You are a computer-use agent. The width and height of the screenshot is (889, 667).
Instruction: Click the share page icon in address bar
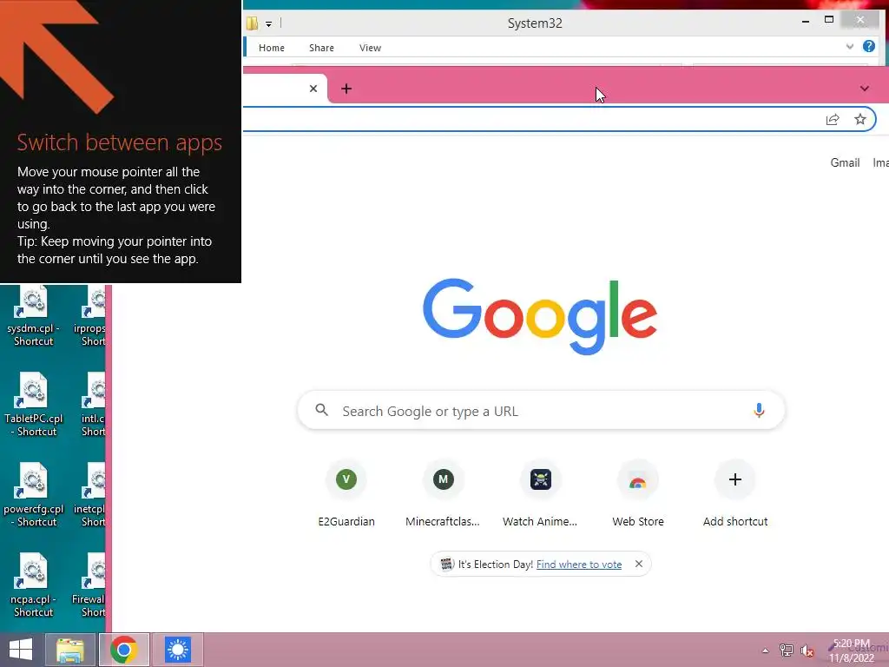click(x=833, y=119)
